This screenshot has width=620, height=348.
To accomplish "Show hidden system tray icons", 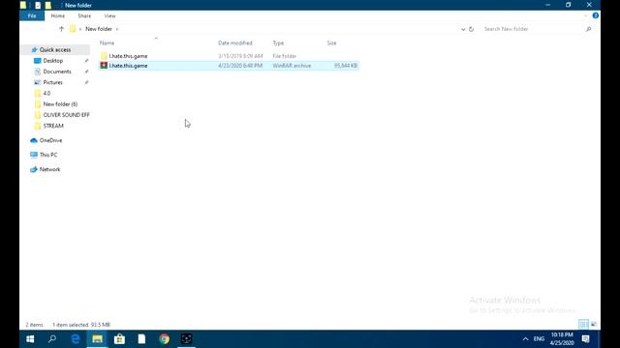I will [525, 339].
